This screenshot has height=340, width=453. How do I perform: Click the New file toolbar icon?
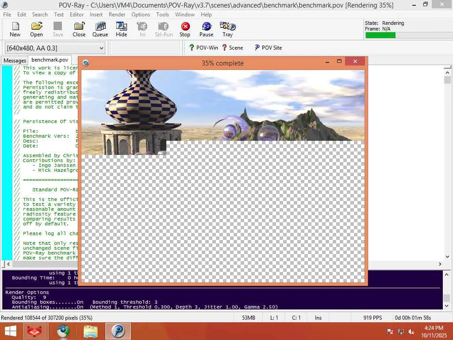point(15,30)
